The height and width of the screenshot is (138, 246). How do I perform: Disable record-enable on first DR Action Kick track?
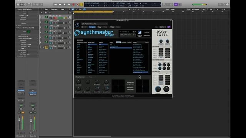(x=55, y=18)
